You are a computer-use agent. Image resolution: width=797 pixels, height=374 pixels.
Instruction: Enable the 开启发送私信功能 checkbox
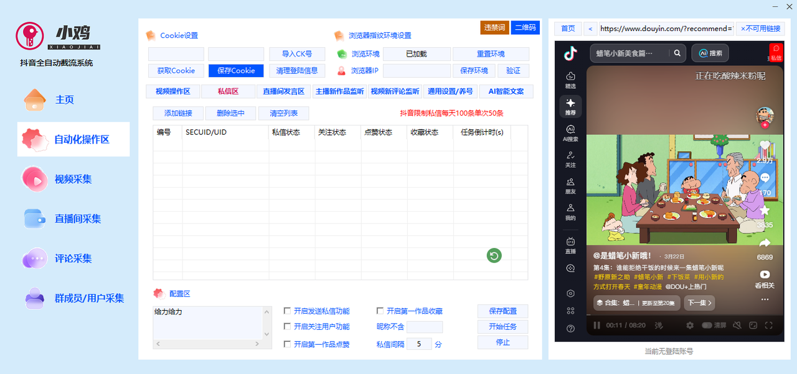(288, 311)
